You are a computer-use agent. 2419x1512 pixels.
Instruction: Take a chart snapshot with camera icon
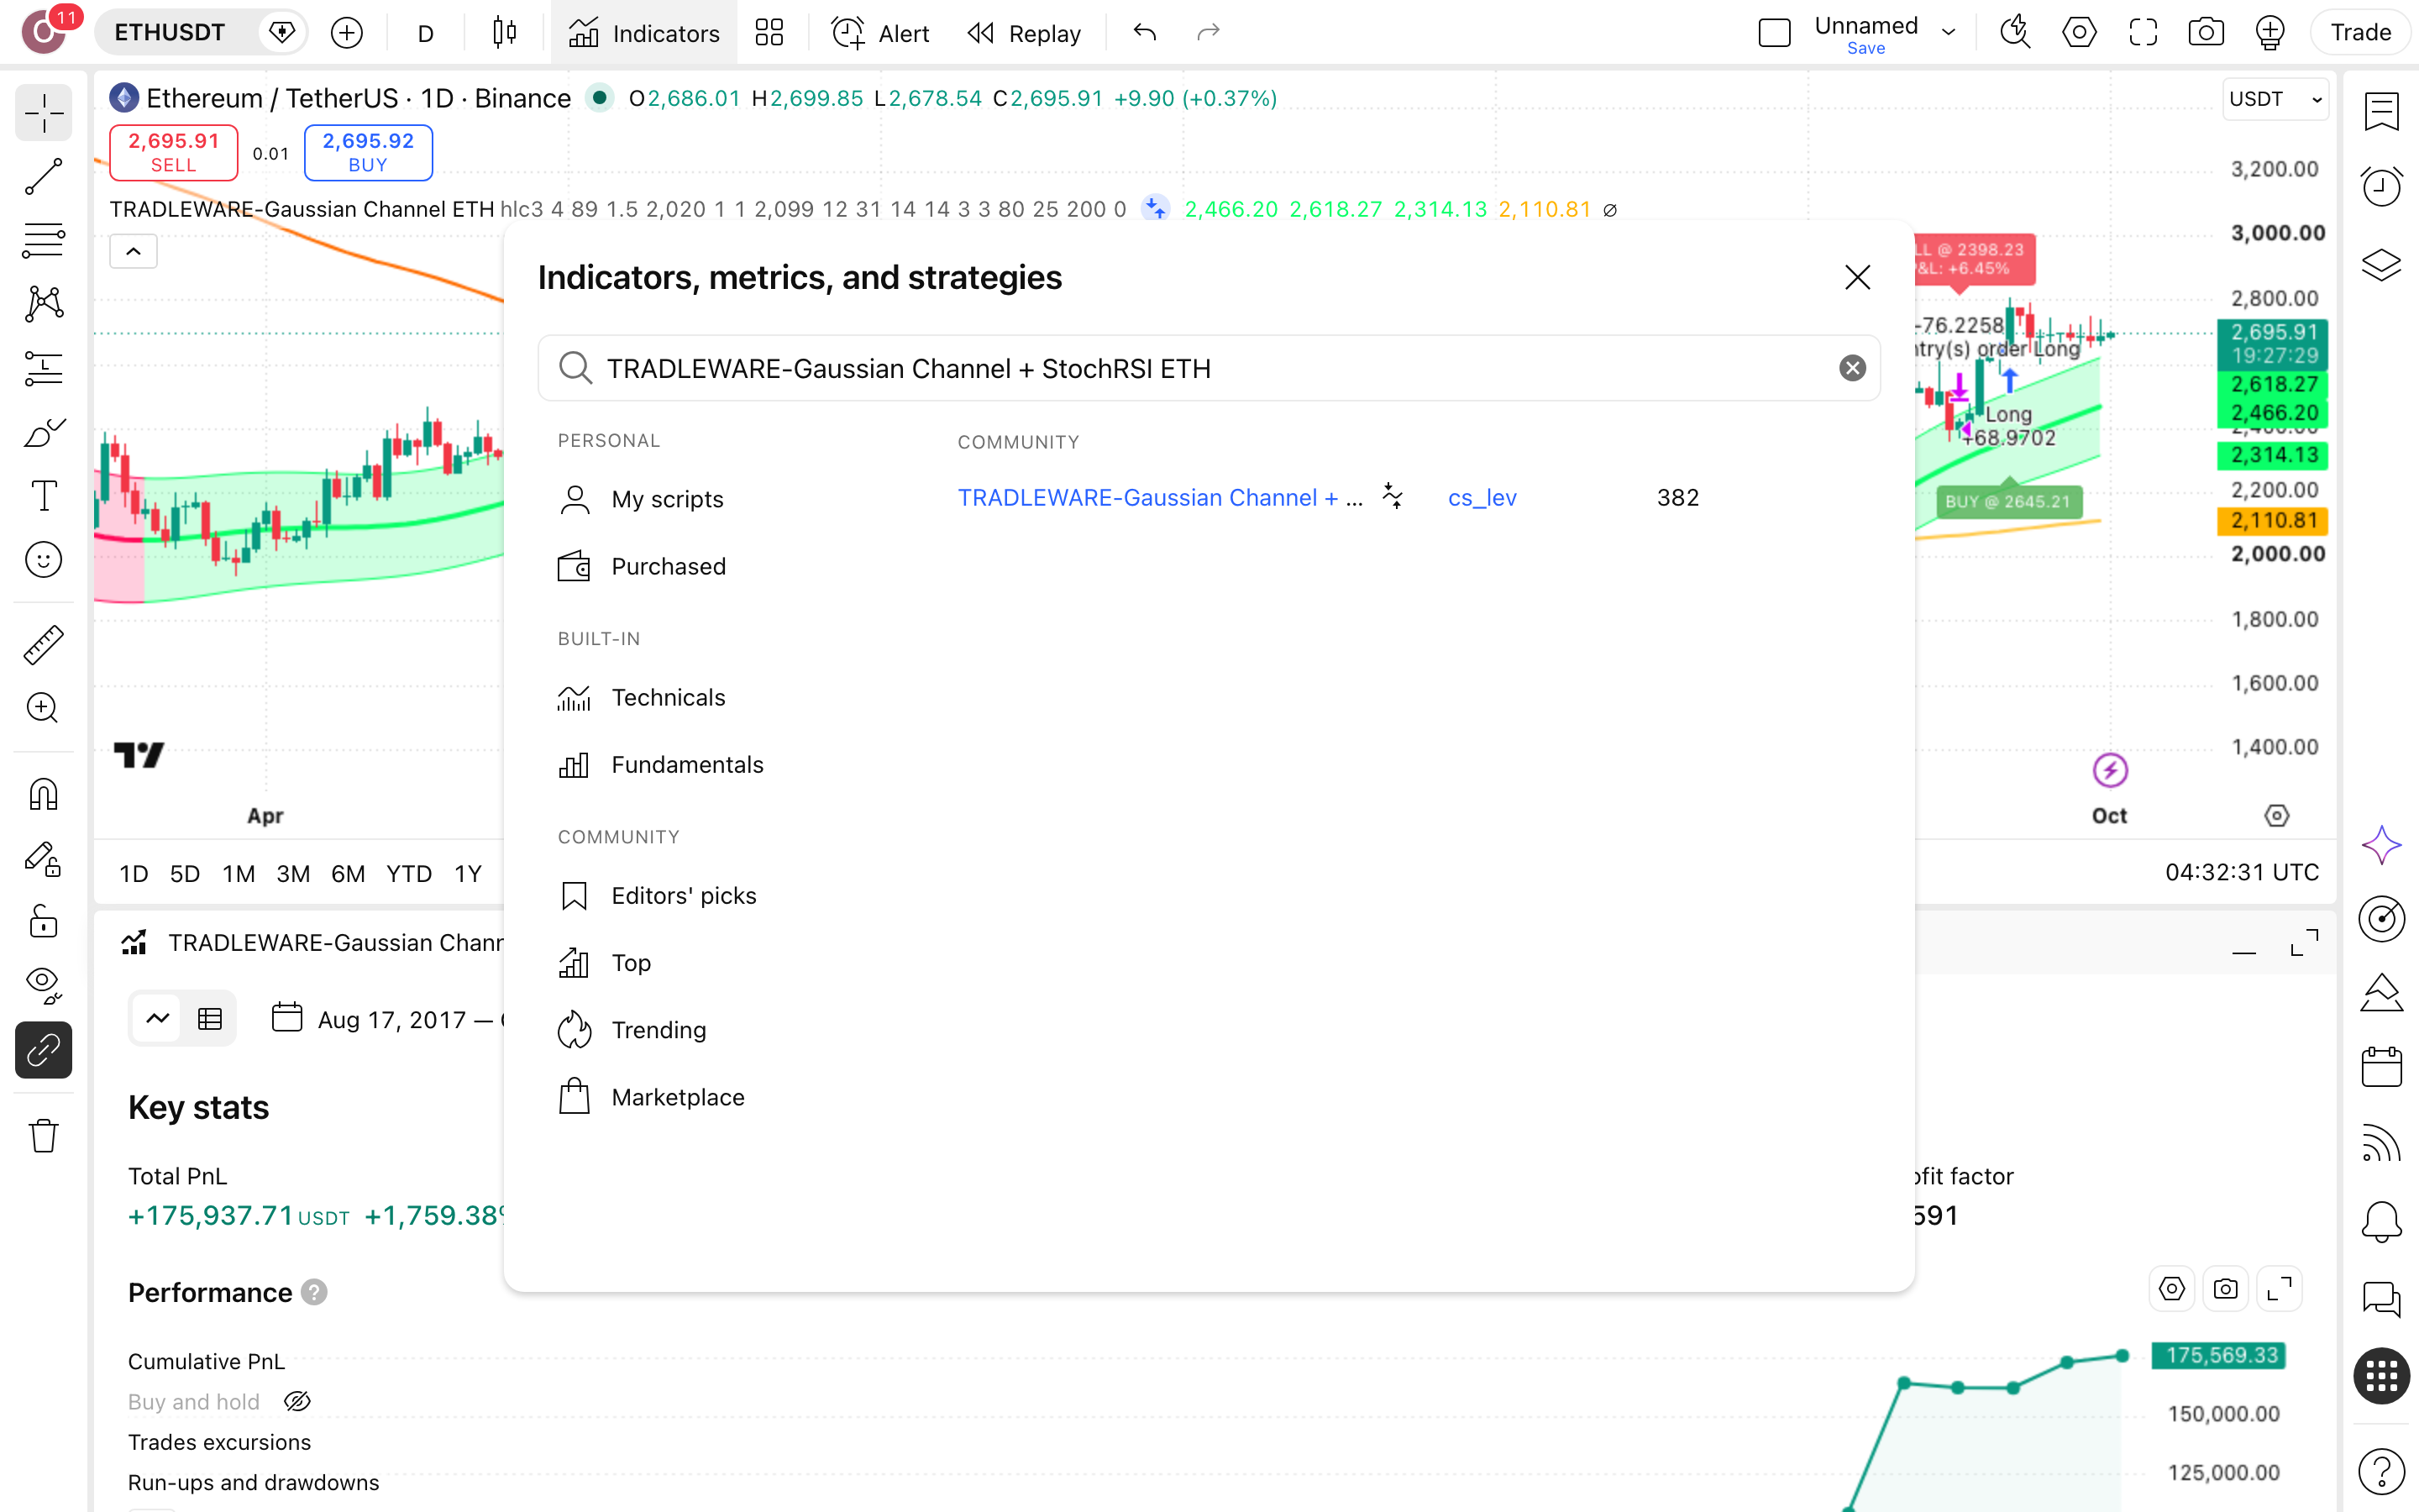(2206, 33)
